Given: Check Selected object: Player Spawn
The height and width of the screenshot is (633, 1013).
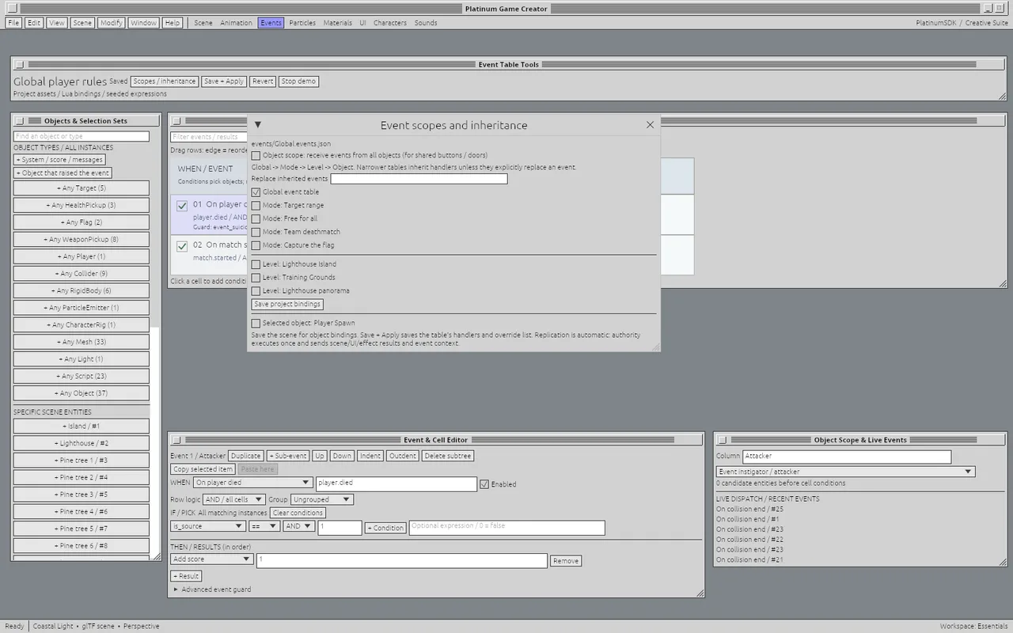Looking at the screenshot, I should pyautogui.click(x=256, y=324).
